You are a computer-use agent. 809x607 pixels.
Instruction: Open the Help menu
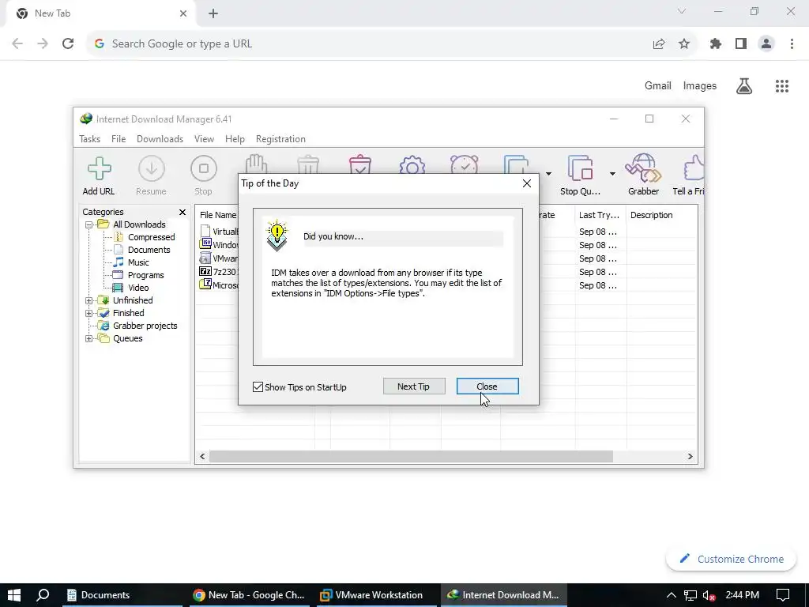[235, 139]
